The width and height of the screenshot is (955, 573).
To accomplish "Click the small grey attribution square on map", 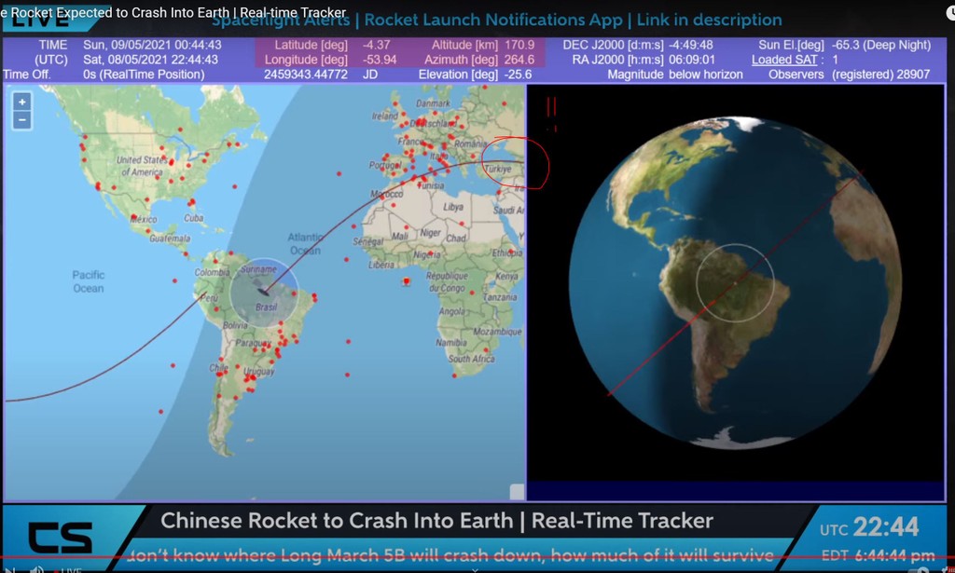I will tap(517, 492).
